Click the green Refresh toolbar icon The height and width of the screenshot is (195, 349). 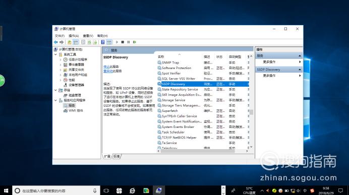point(89,42)
